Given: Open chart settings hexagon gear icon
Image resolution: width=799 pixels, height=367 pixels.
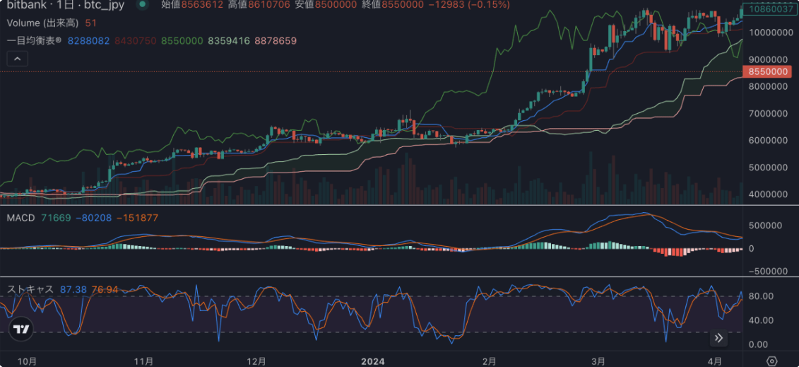Looking at the screenshot, I should pos(772,361).
